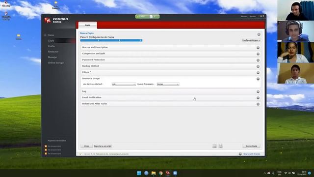Open Profile in the sidebar

(x=51, y=46)
